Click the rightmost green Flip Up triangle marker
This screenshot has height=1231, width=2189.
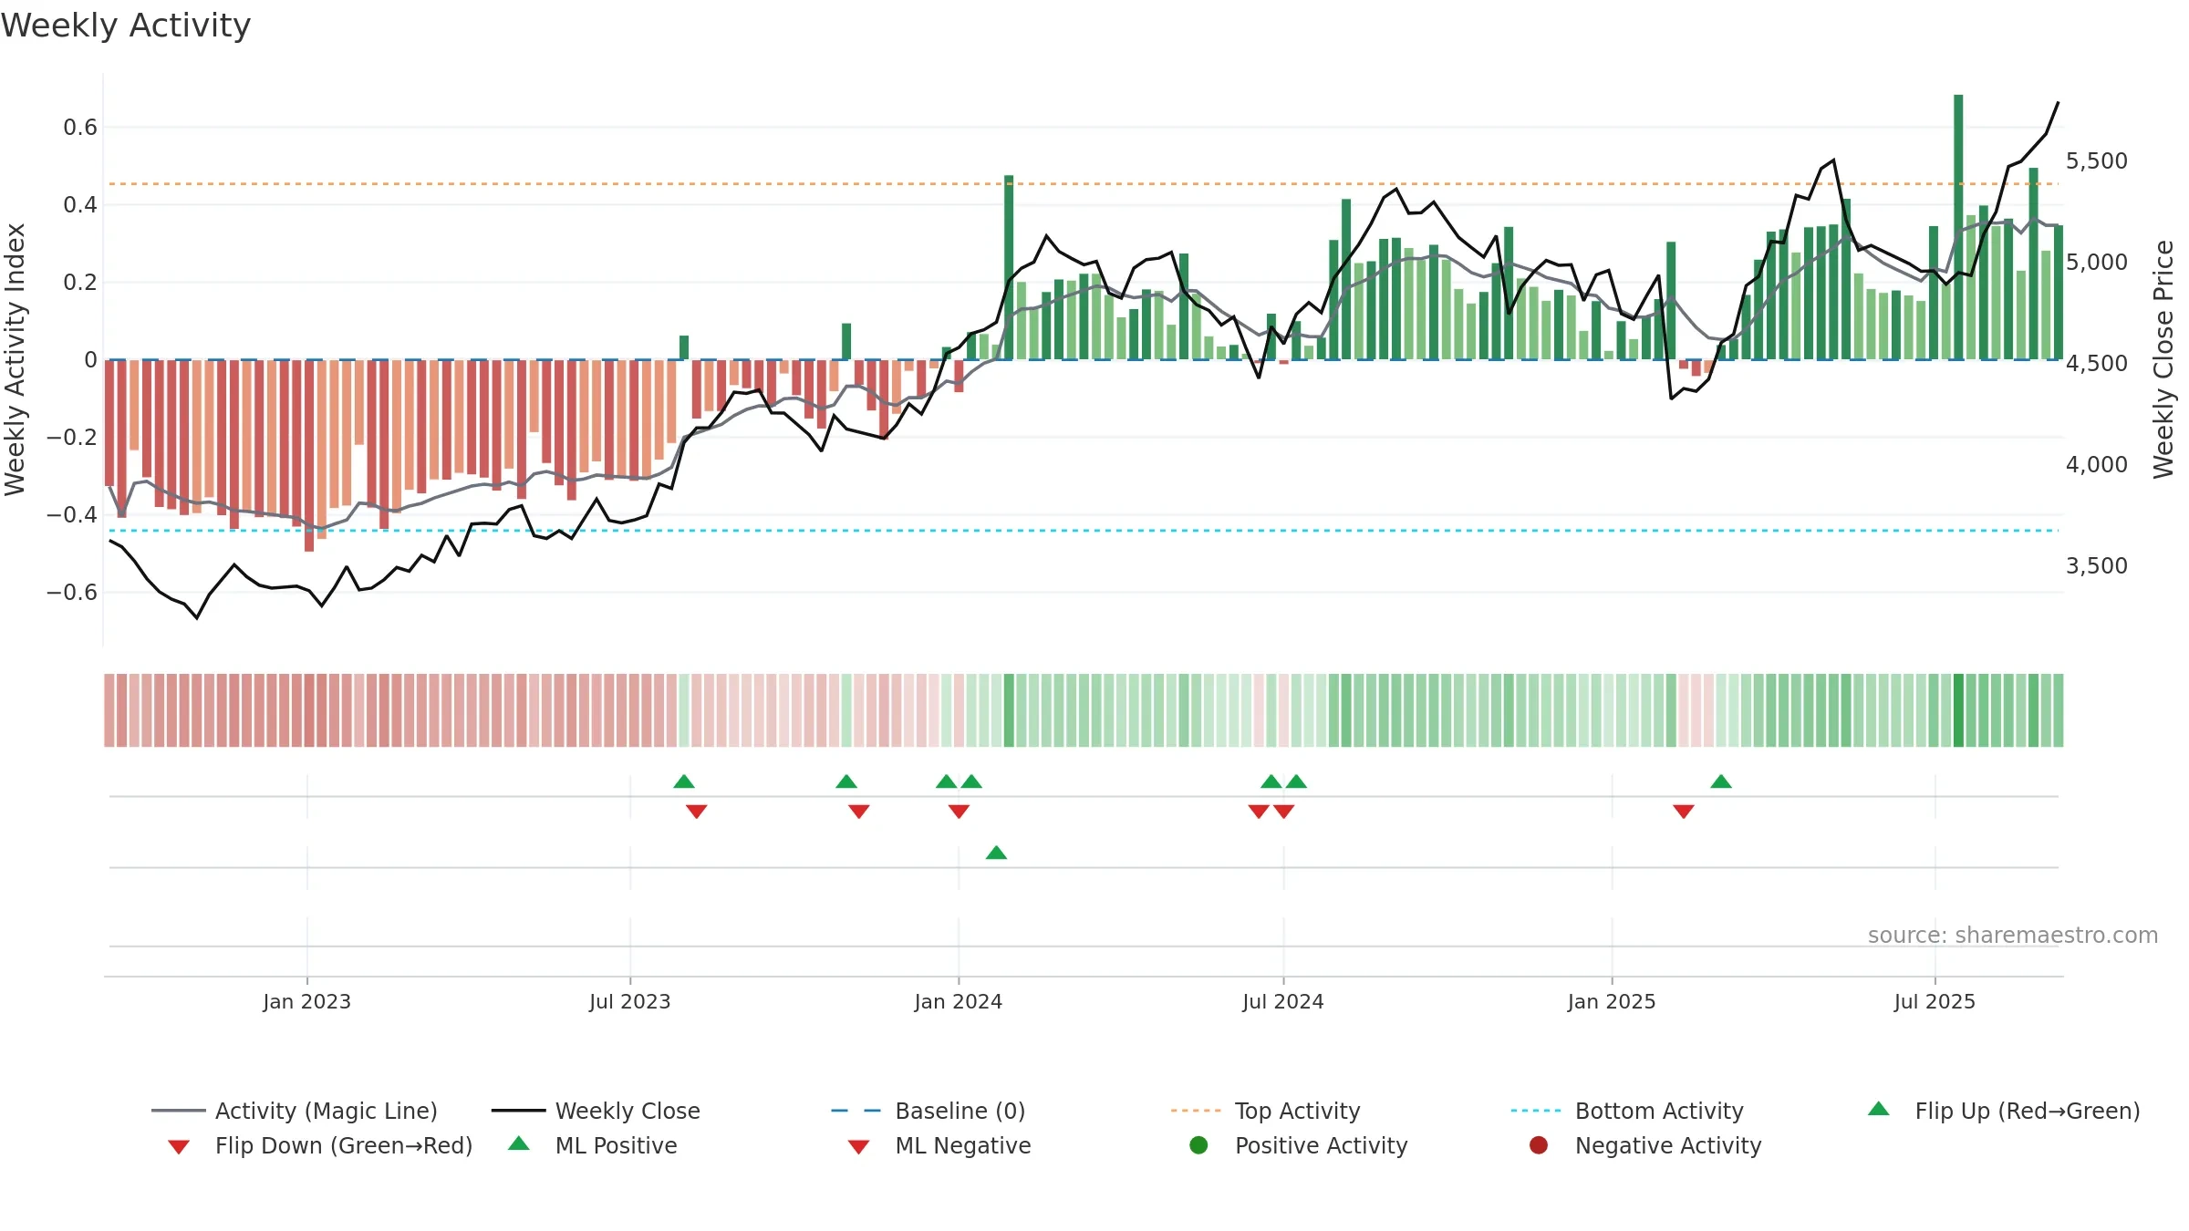1721,781
